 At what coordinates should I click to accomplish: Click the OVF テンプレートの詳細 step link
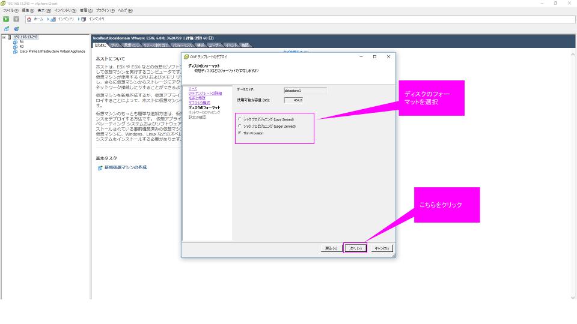tap(205, 94)
